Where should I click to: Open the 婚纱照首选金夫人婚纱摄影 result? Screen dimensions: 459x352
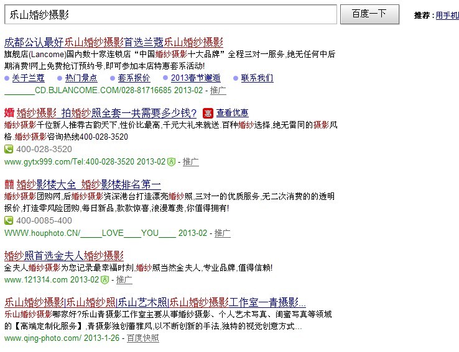[64, 256]
